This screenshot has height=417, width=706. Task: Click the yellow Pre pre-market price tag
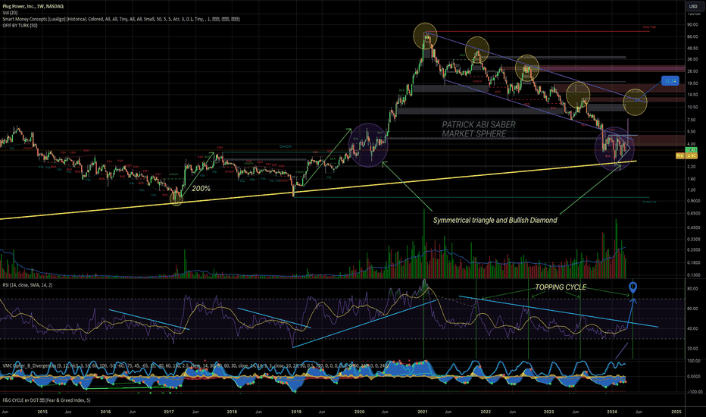pos(686,155)
